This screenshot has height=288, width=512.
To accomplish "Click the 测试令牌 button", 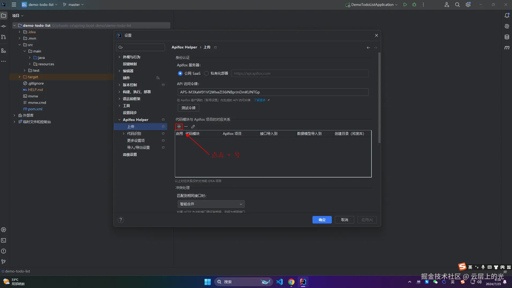I will [188, 108].
